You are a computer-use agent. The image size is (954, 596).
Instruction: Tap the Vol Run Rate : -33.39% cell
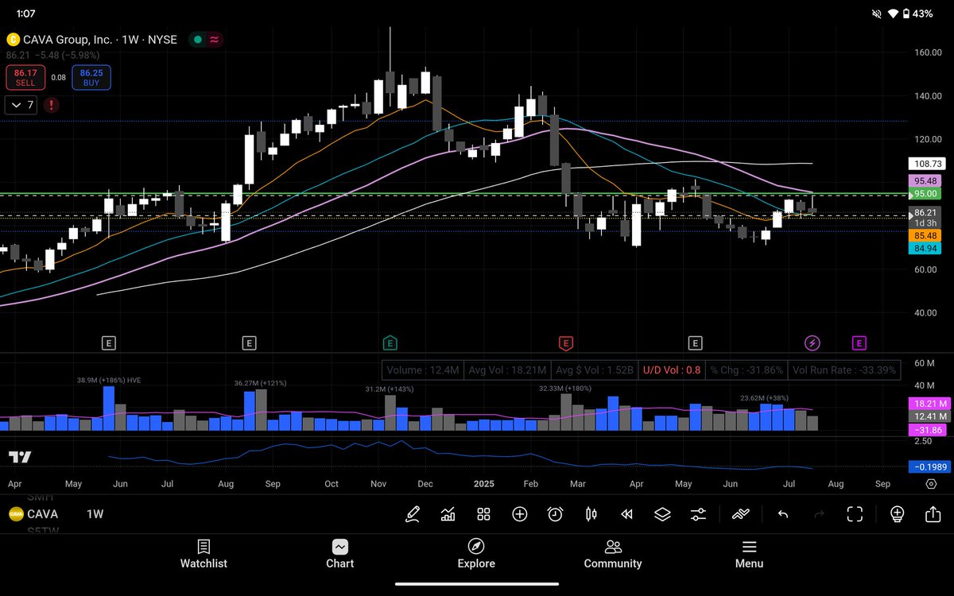tap(845, 370)
